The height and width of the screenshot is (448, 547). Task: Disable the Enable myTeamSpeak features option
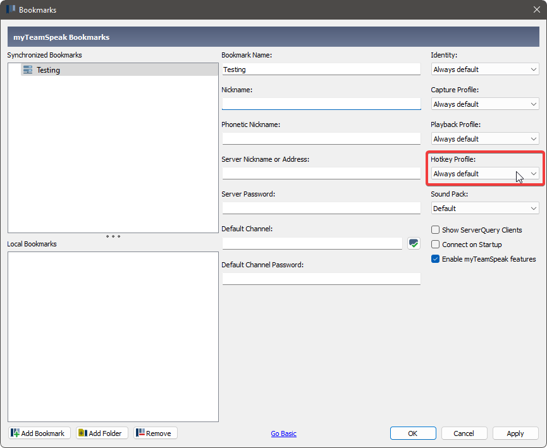coord(435,258)
